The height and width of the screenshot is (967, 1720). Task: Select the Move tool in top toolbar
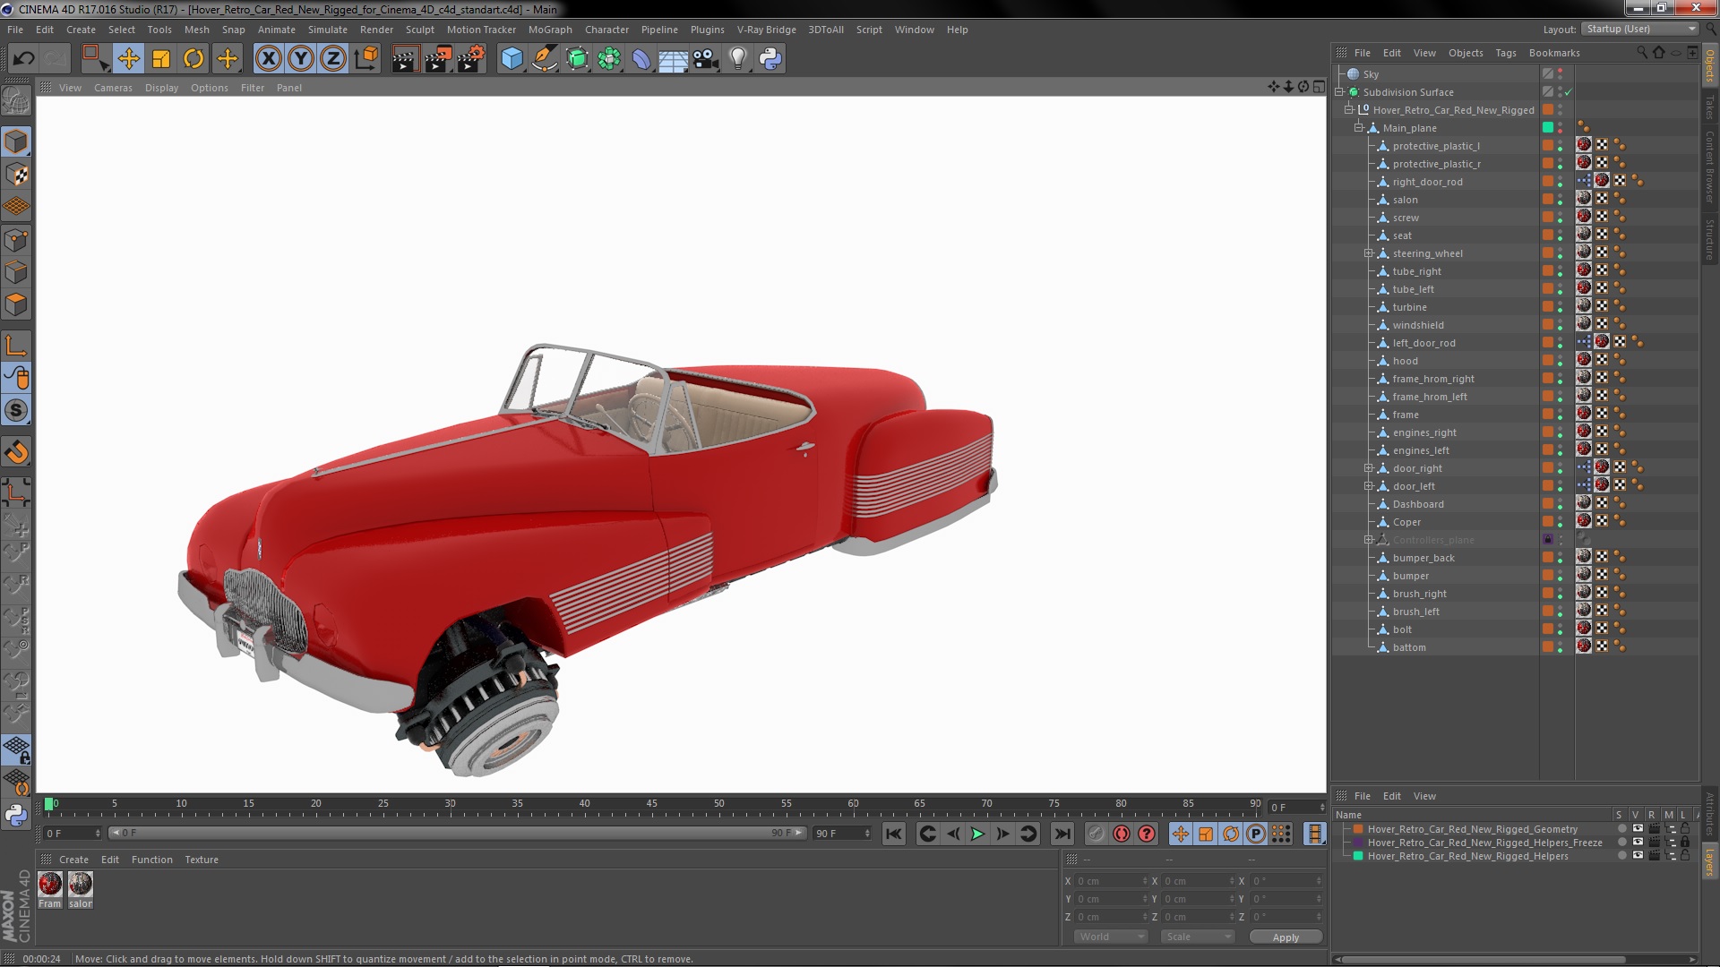(x=128, y=59)
